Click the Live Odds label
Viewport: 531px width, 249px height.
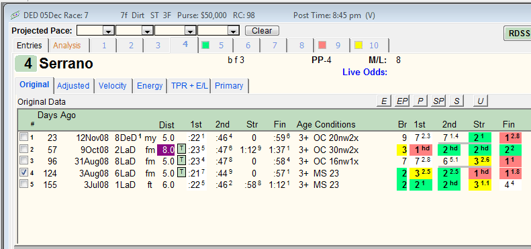pos(365,72)
